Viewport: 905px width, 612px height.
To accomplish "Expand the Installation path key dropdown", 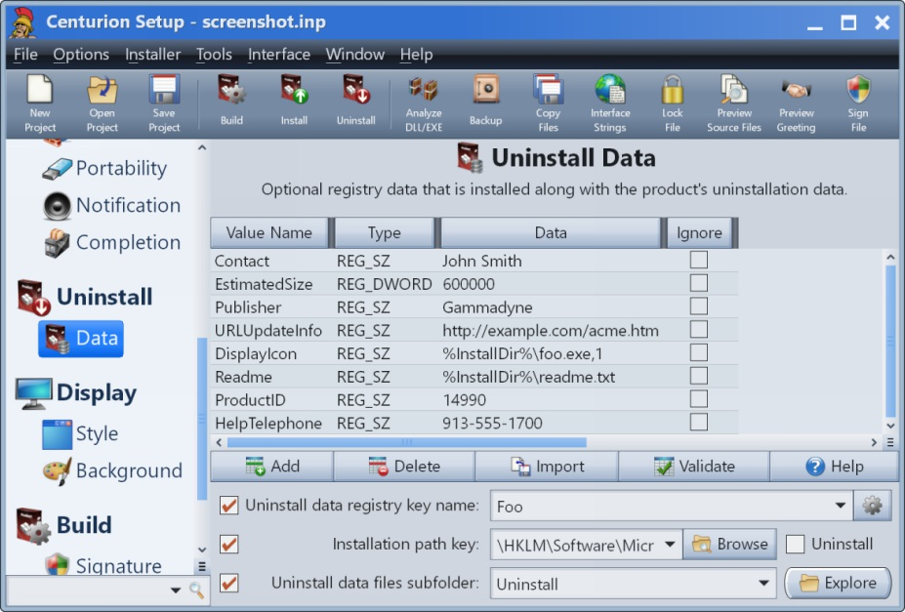I will 670,545.
